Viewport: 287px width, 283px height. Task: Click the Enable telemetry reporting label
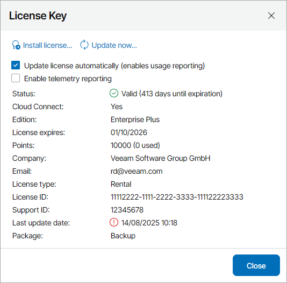(68, 79)
